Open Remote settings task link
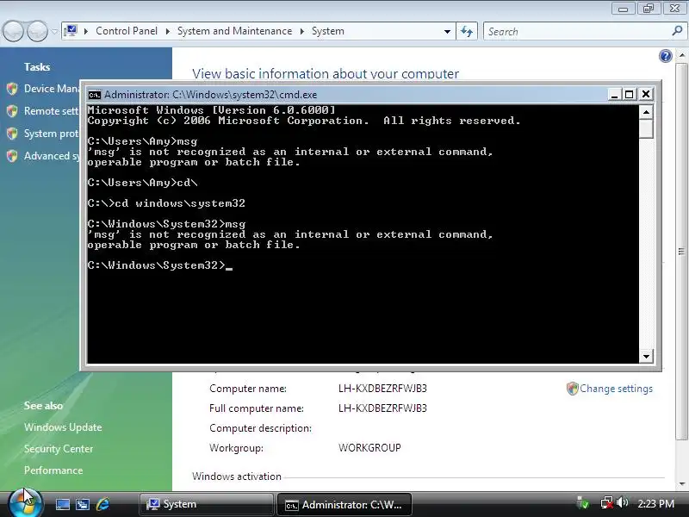689x517 pixels. [x=52, y=111]
